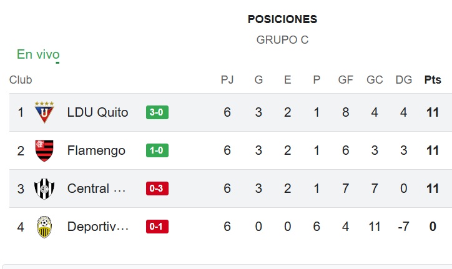Click the DG column header
Screen dimensions: 452x269
point(404,80)
